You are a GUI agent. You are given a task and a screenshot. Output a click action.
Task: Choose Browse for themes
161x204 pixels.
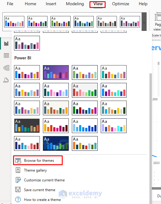pos(38,160)
